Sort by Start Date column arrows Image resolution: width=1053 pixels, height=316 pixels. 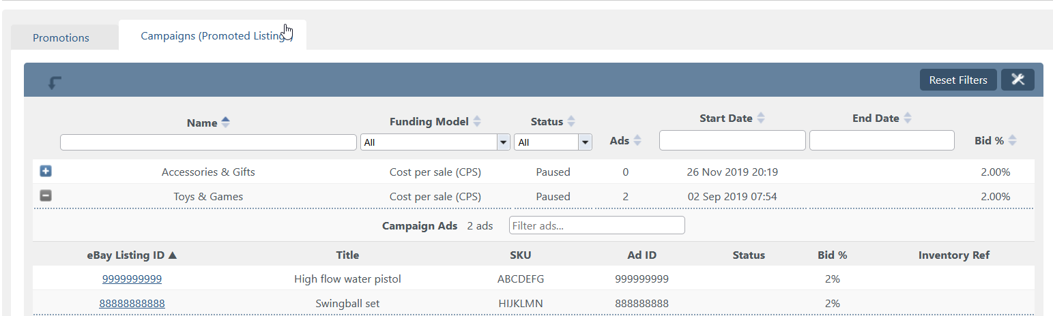coord(761,118)
